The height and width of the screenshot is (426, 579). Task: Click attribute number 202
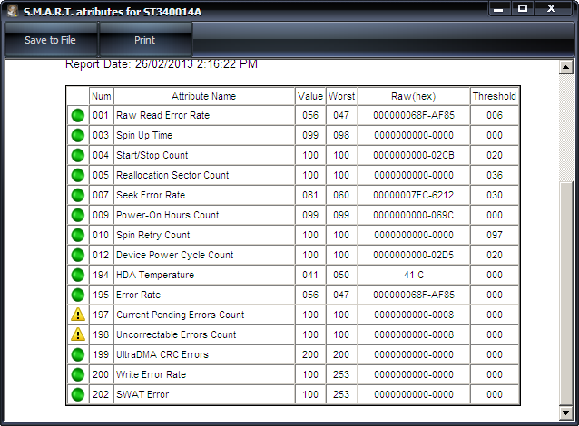point(101,394)
